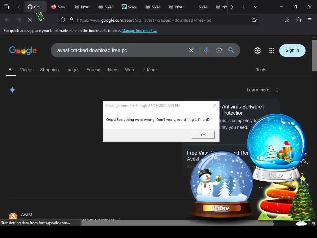Open the Firefox View tab icon
The width and height of the screenshot is (317, 238).
[6, 7]
